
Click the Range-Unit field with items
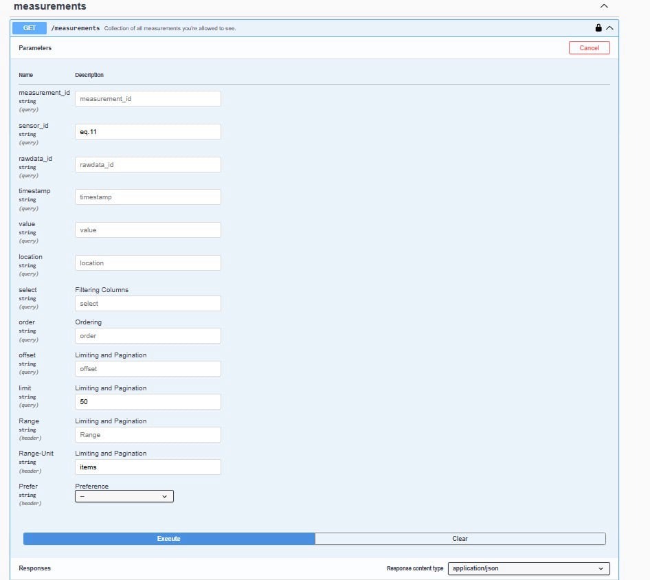click(148, 467)
